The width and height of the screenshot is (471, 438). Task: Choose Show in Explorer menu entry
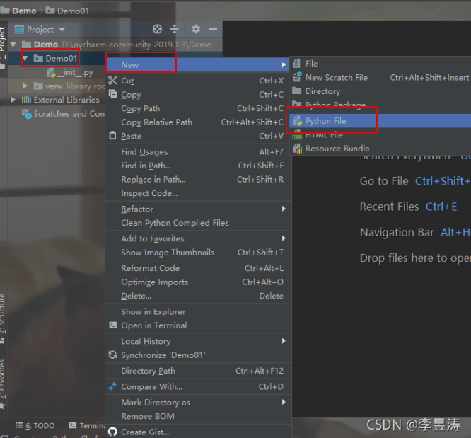(x=199, y=312)
